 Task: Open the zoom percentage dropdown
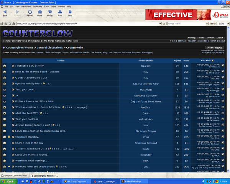pos(227,23)
